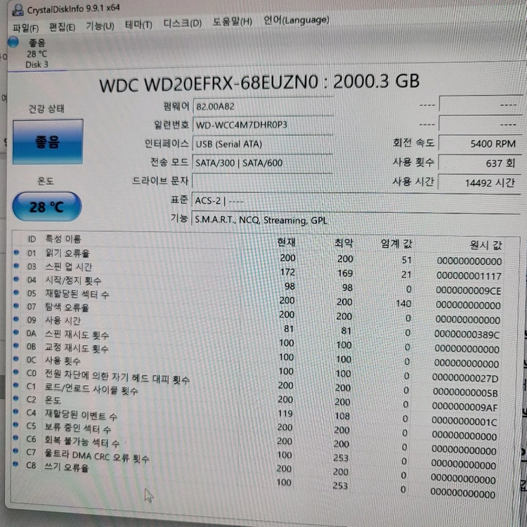Click the raw value 00000000001C

pos(464,422)
